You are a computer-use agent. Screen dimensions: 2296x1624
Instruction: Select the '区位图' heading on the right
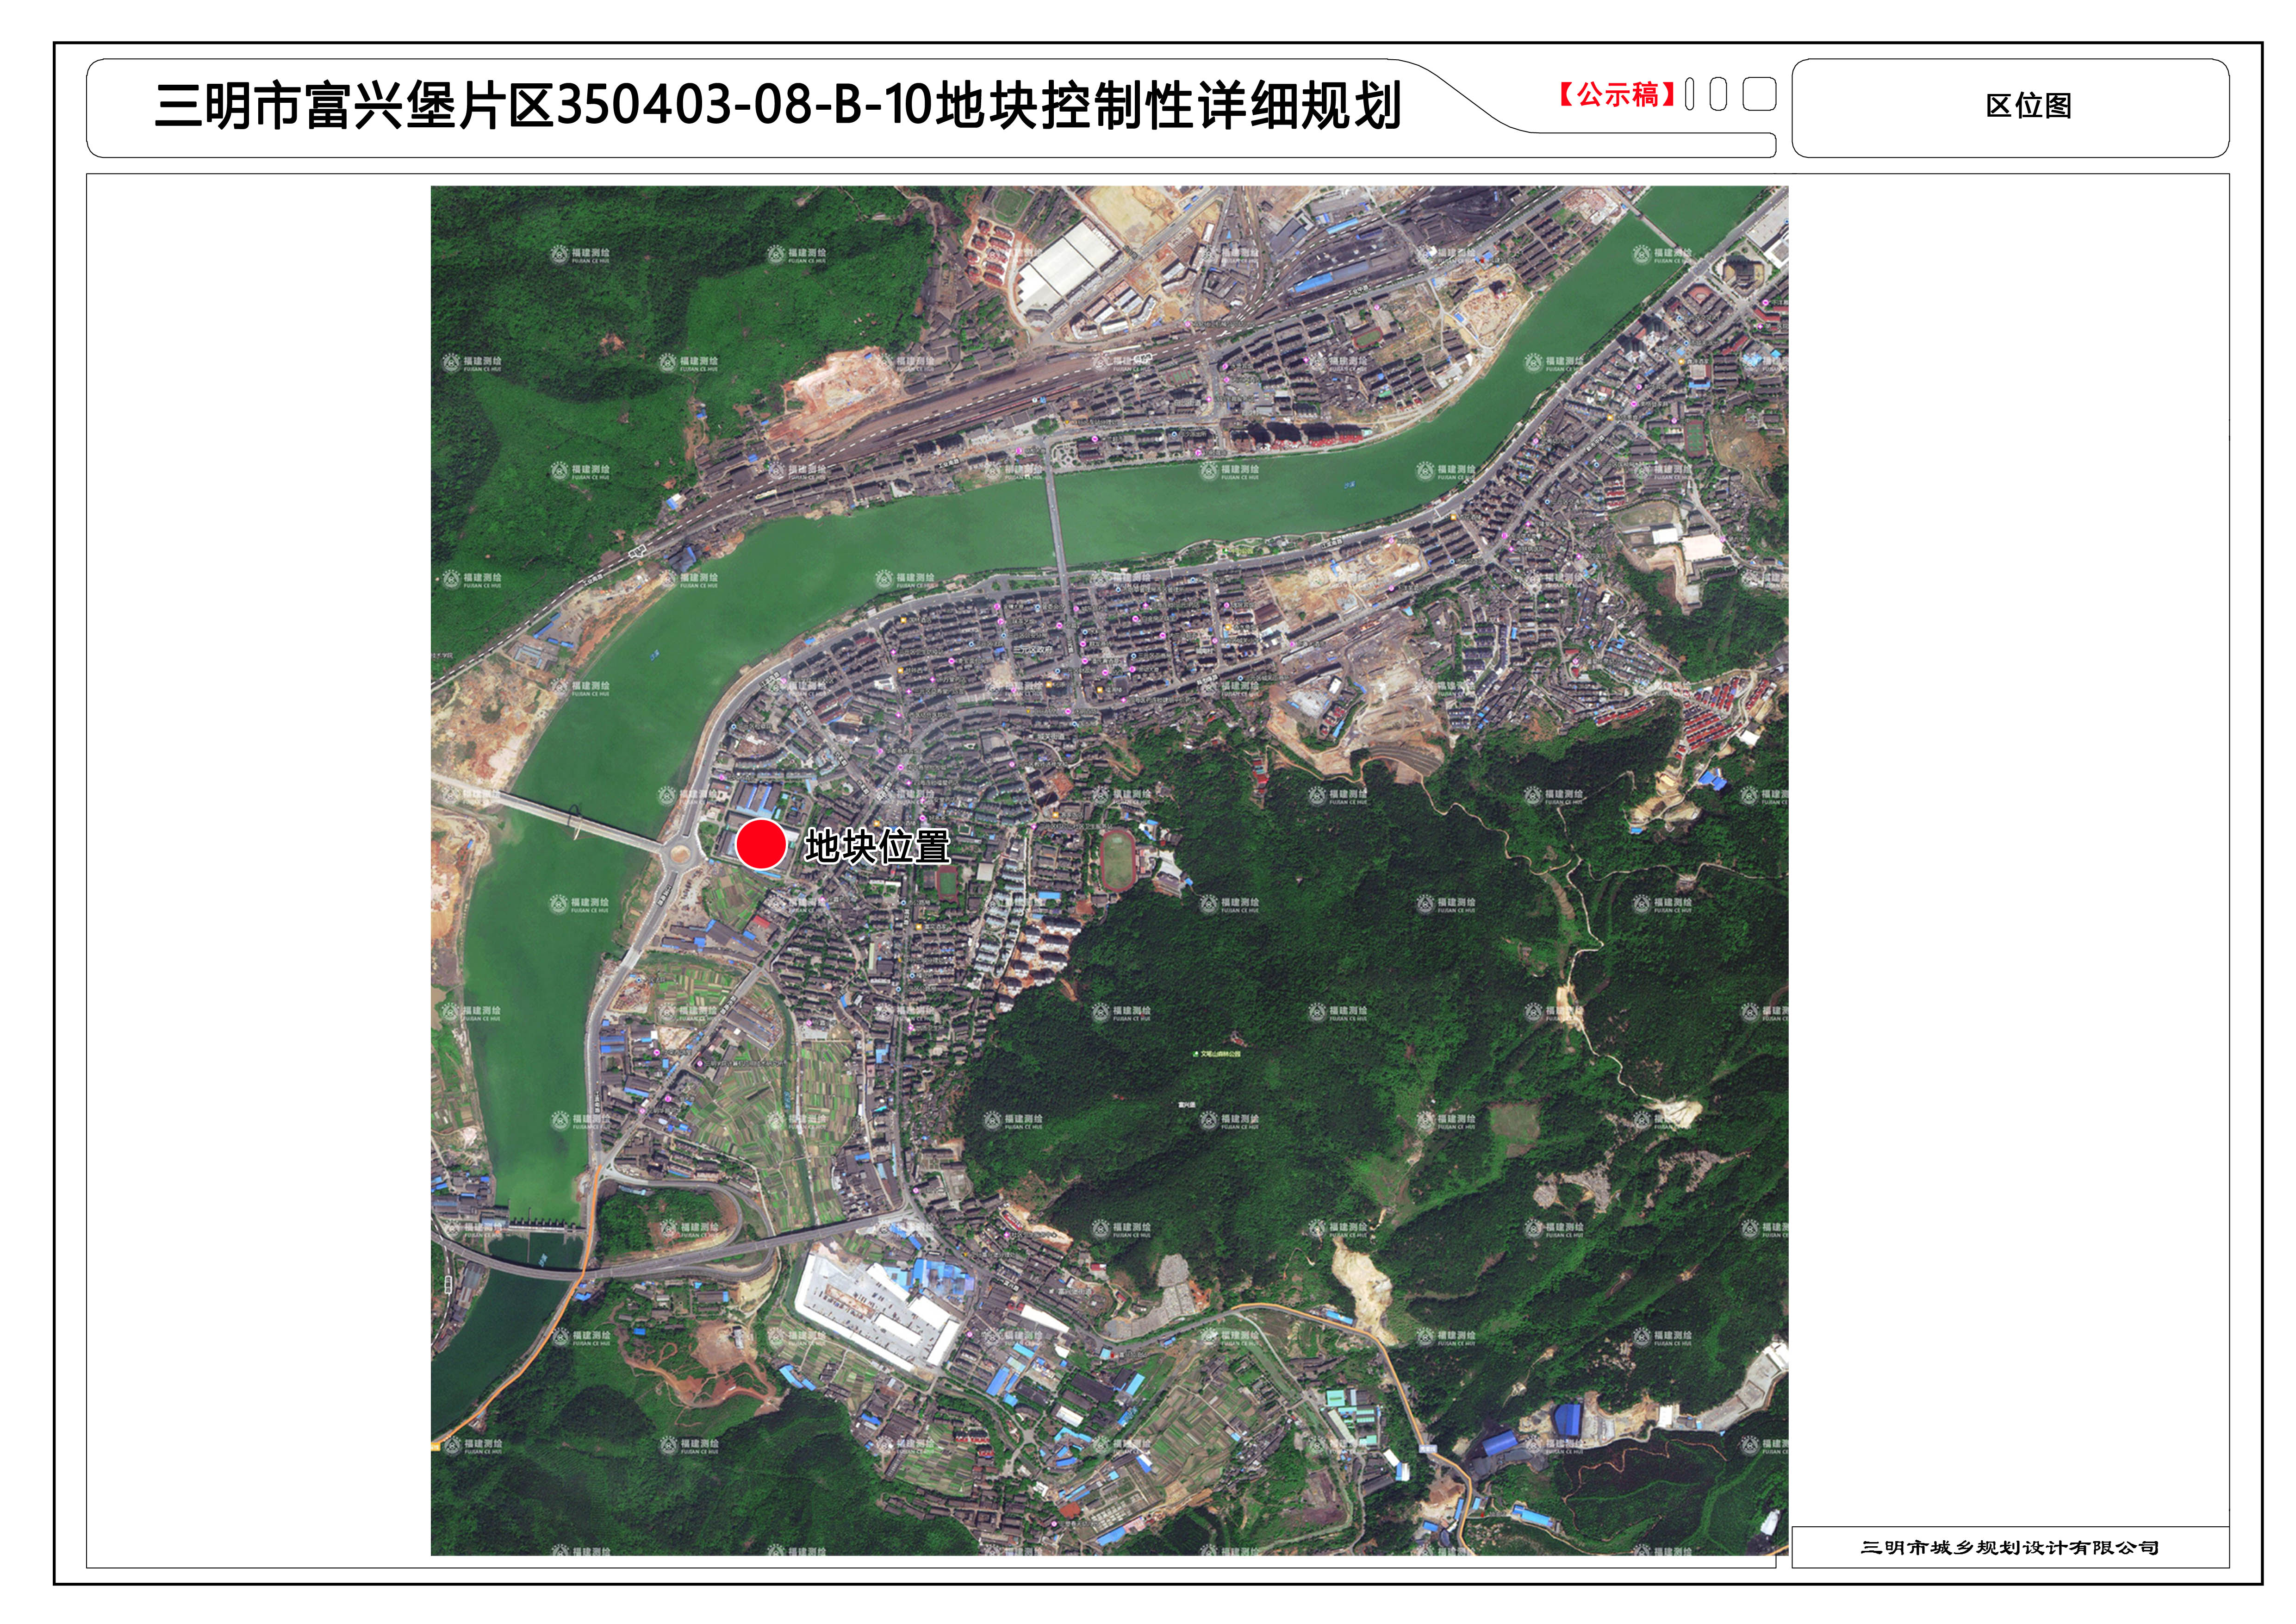2029,106
